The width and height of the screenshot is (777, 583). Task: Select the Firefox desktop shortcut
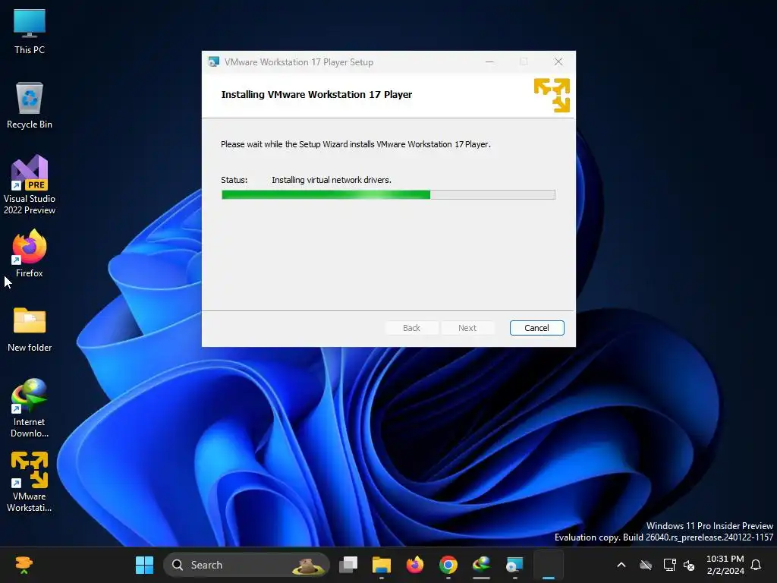pos(30,254)
